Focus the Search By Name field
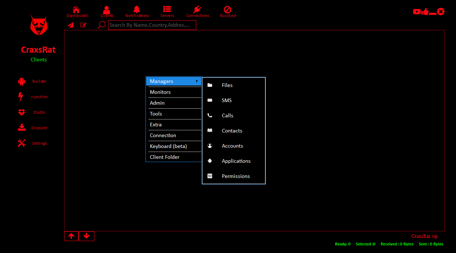The image size is (456, 253). point(152,25)
